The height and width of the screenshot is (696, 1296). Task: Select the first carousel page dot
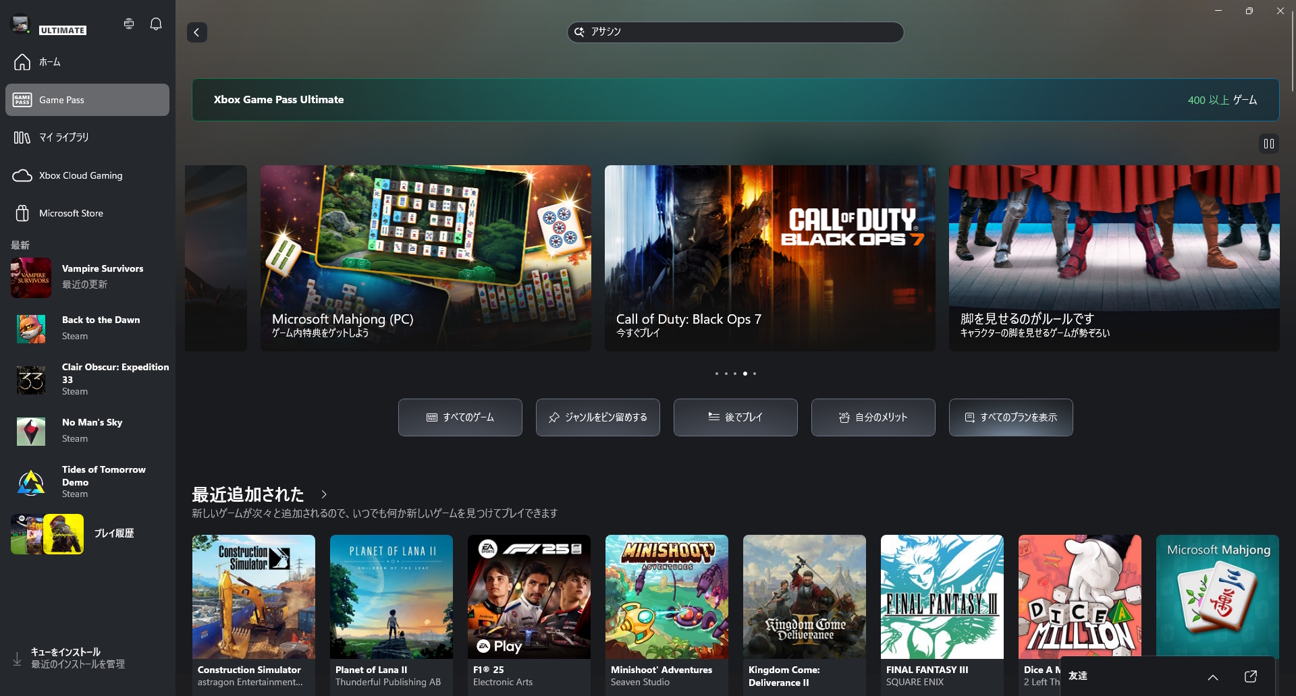coord(717,374)
